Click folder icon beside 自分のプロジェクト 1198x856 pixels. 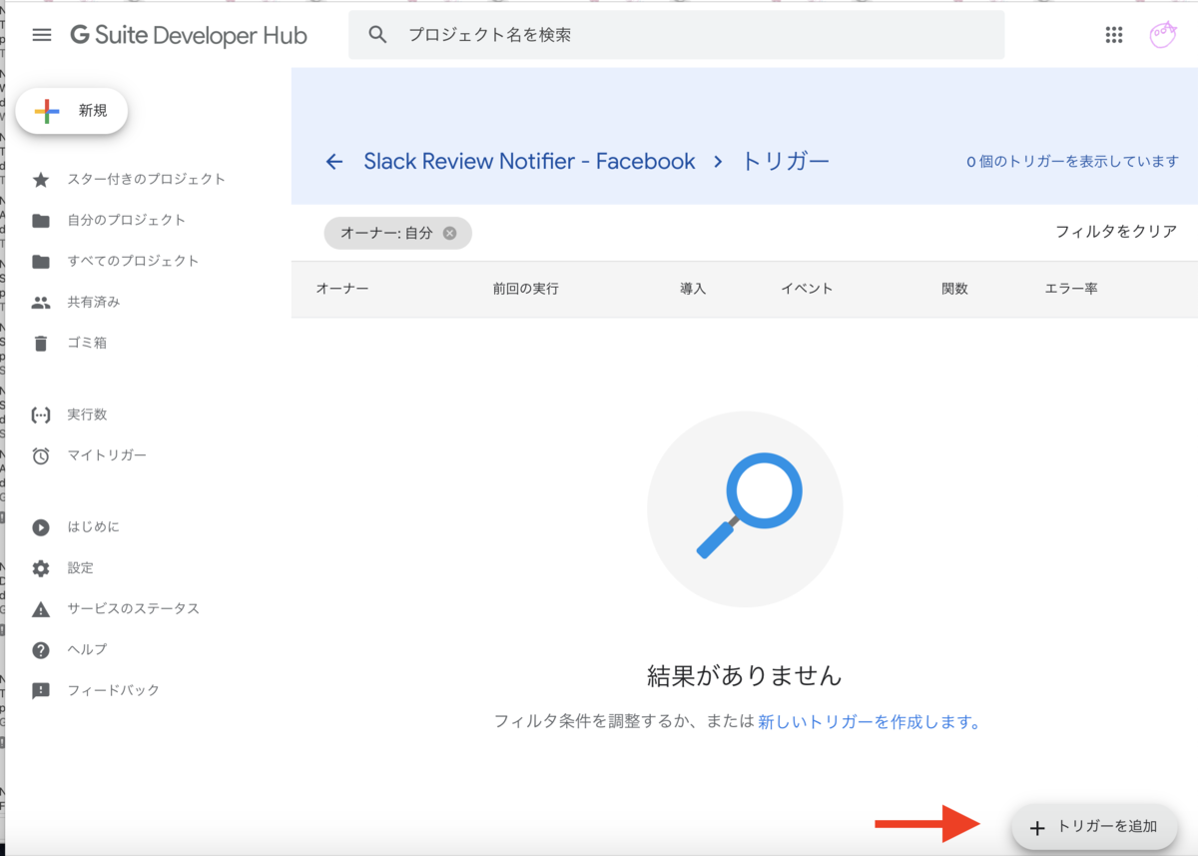pyautogui.click(x=41, y=221)
